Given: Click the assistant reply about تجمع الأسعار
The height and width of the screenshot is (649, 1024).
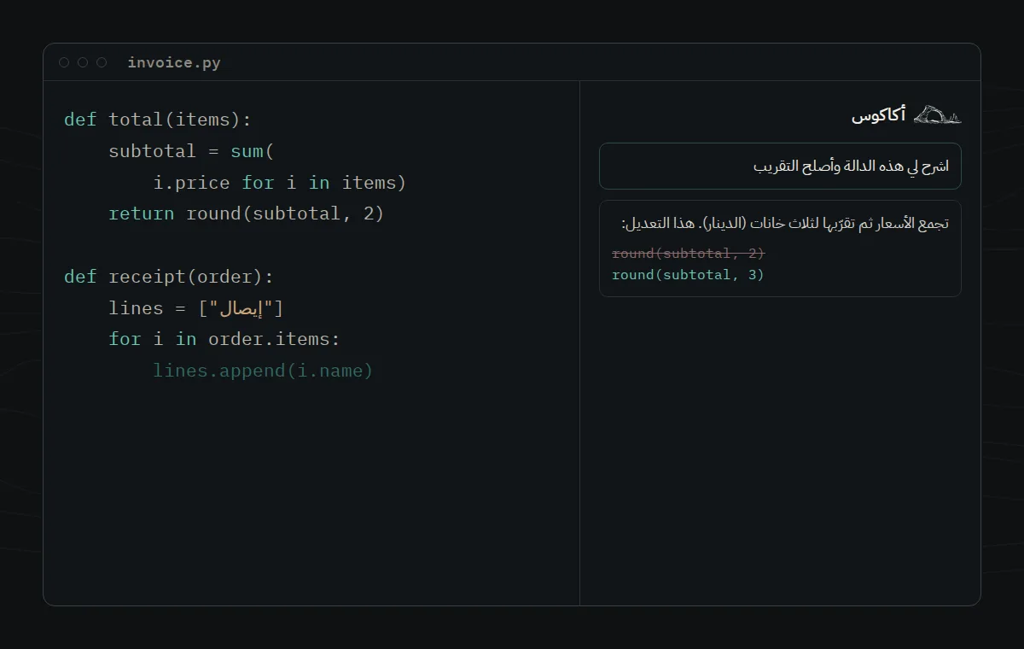Looking at the screenshot, I should [x=780, y=248].
